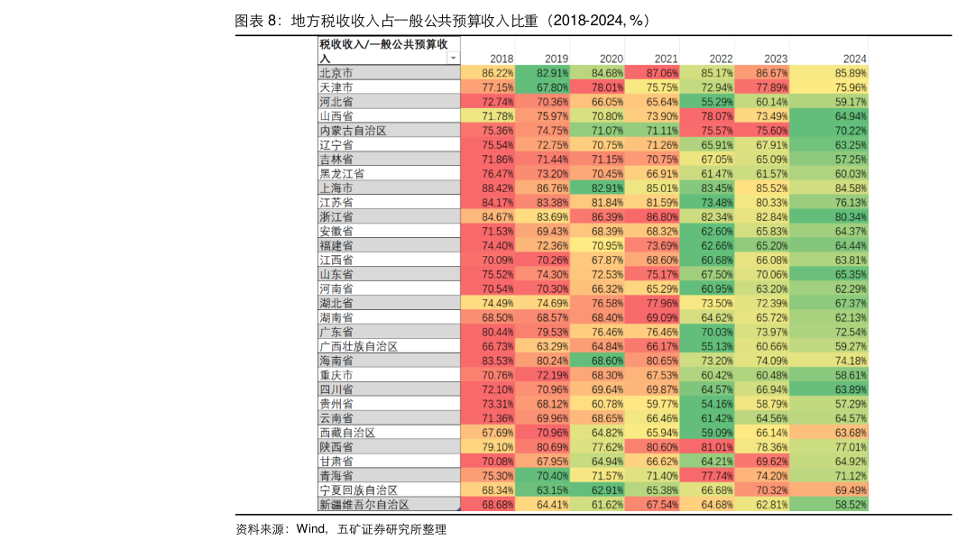The width and height of the screenshot is (957, 540).
Task: Select the 广东省 row label
Action: click(390, 332)
